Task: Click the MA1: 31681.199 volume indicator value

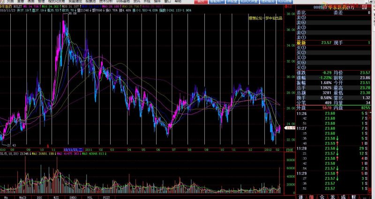Action: click(43, 154)
